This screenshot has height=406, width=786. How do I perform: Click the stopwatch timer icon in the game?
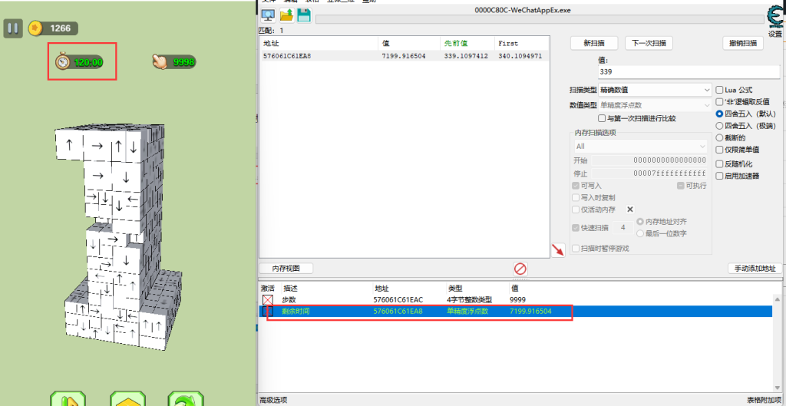(63, 61)
